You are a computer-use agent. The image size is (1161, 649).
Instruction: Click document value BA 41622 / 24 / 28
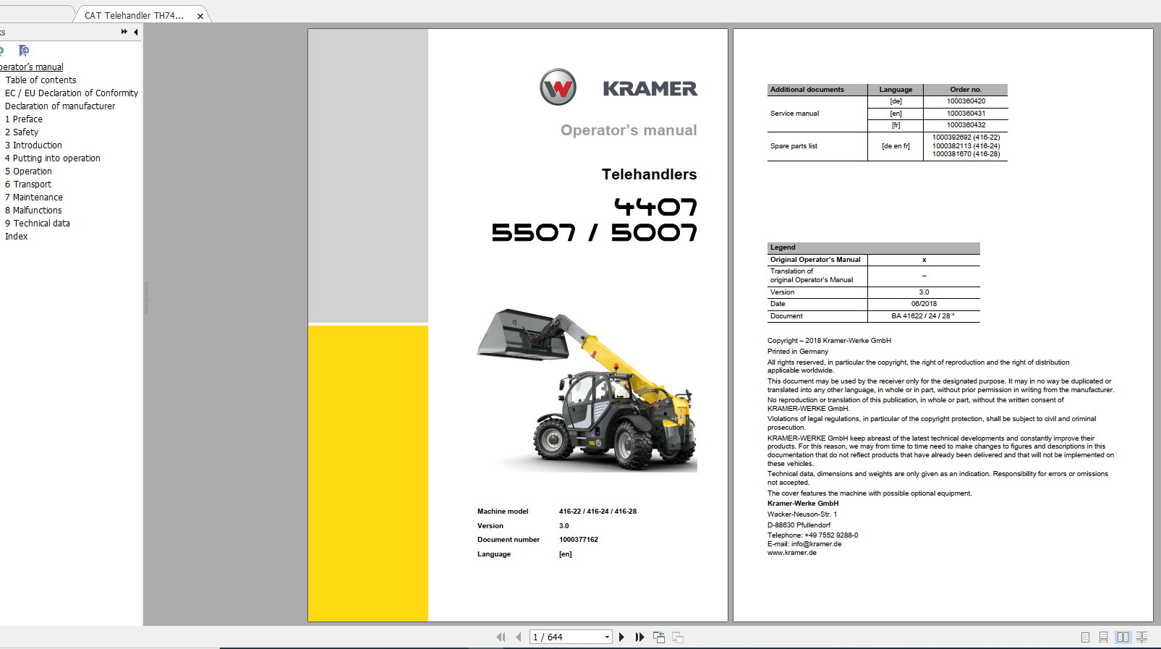[923, 316]
